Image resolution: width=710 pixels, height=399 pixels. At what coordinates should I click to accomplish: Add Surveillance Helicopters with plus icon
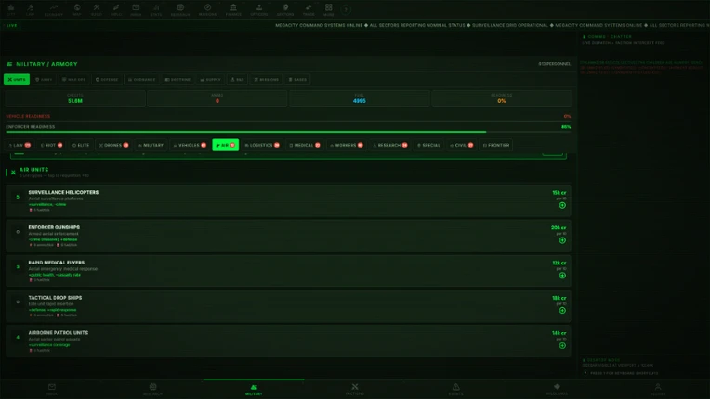tap(562, 205)
